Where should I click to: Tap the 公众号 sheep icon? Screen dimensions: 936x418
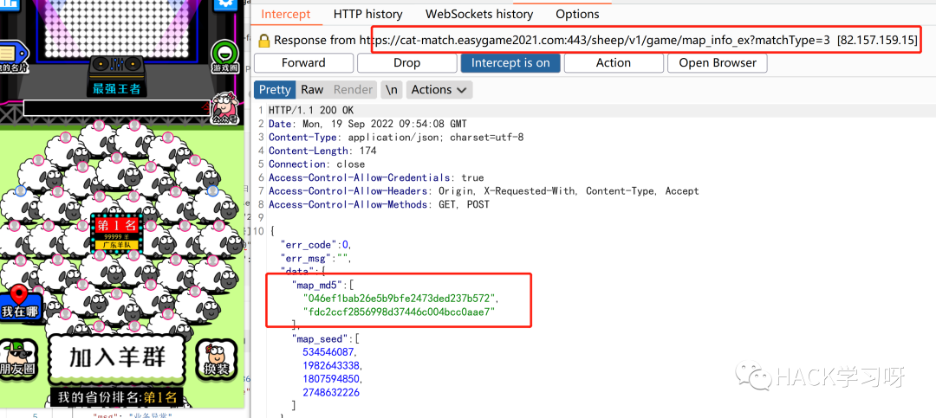224,108
